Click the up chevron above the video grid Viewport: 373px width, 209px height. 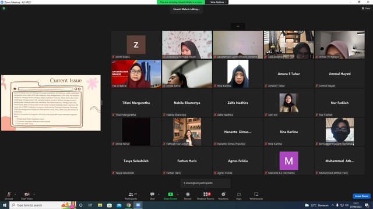[238, 26]
